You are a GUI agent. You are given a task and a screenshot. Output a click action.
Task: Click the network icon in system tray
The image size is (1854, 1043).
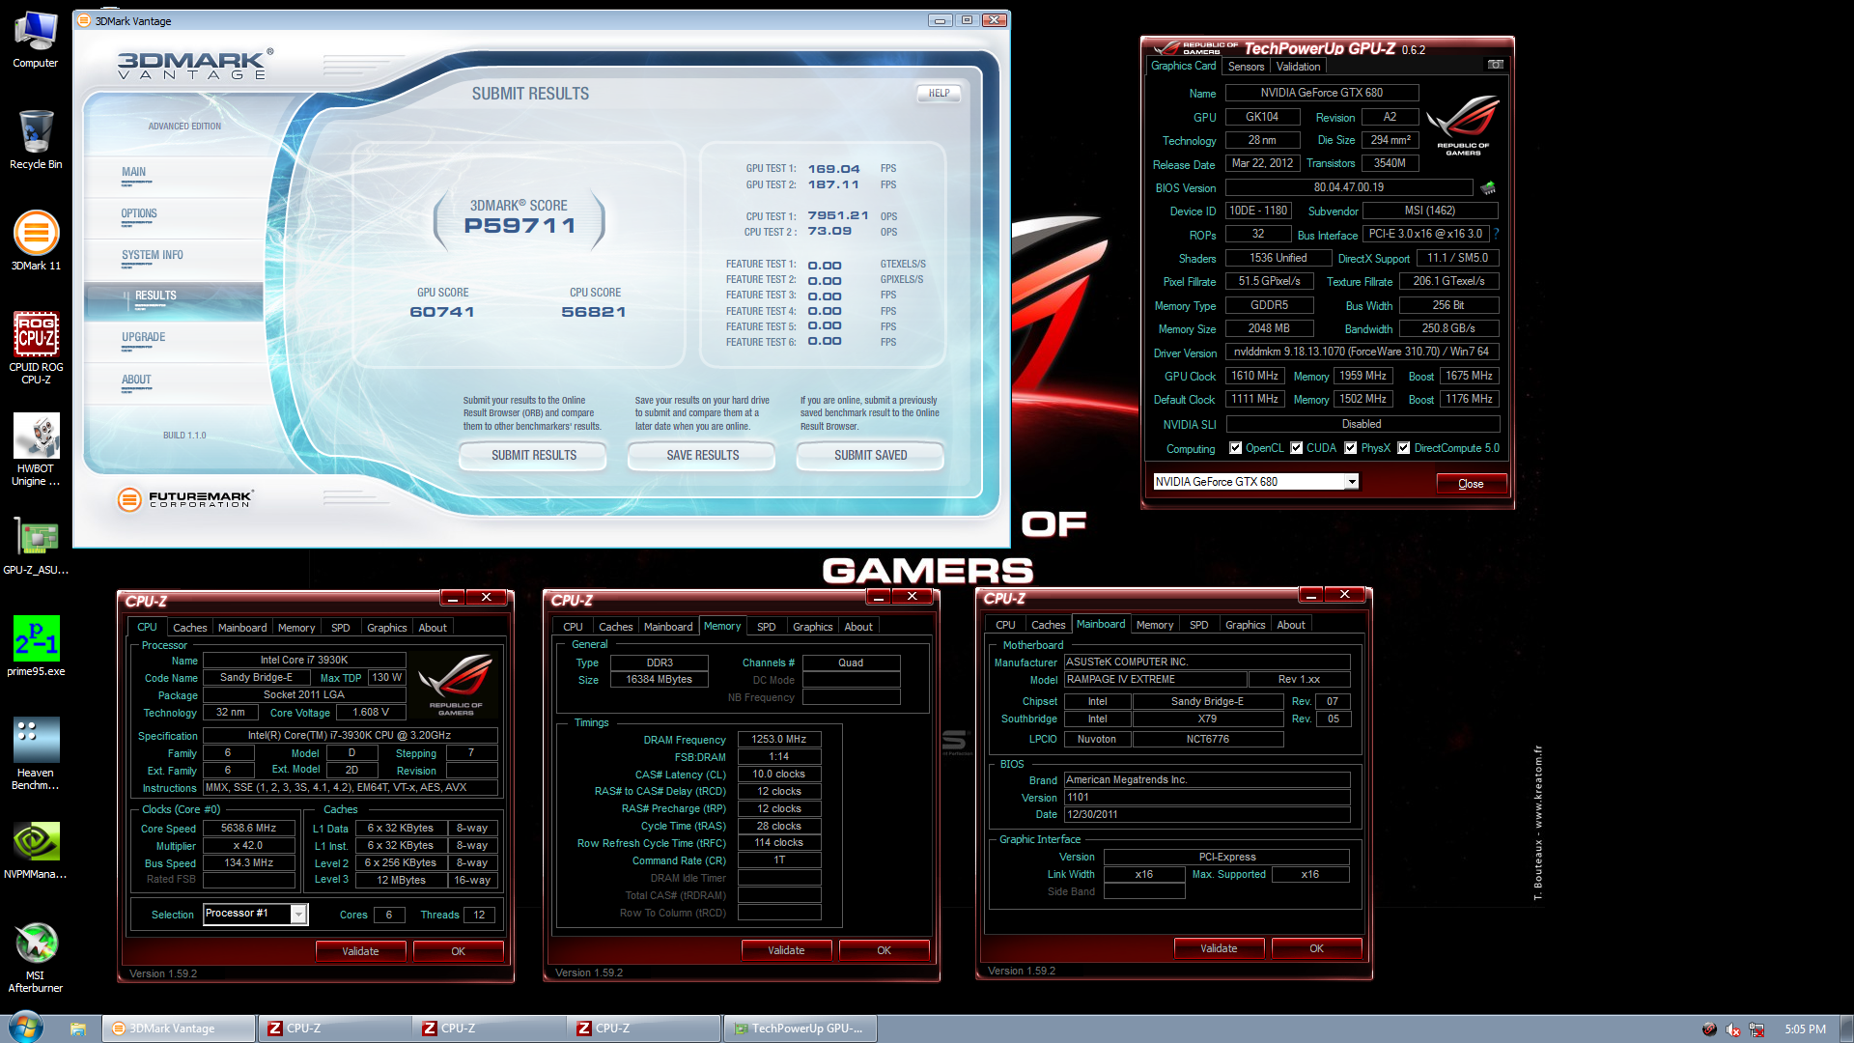(1756, 1029)
